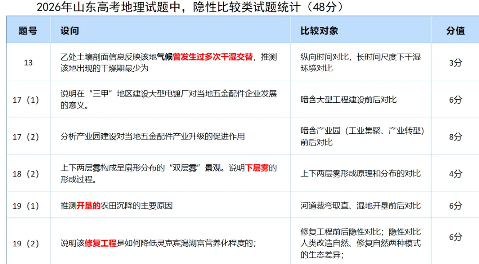The image size is (479, 264).
Task: Click the 4分 score cell
Action: click(455, 174)
